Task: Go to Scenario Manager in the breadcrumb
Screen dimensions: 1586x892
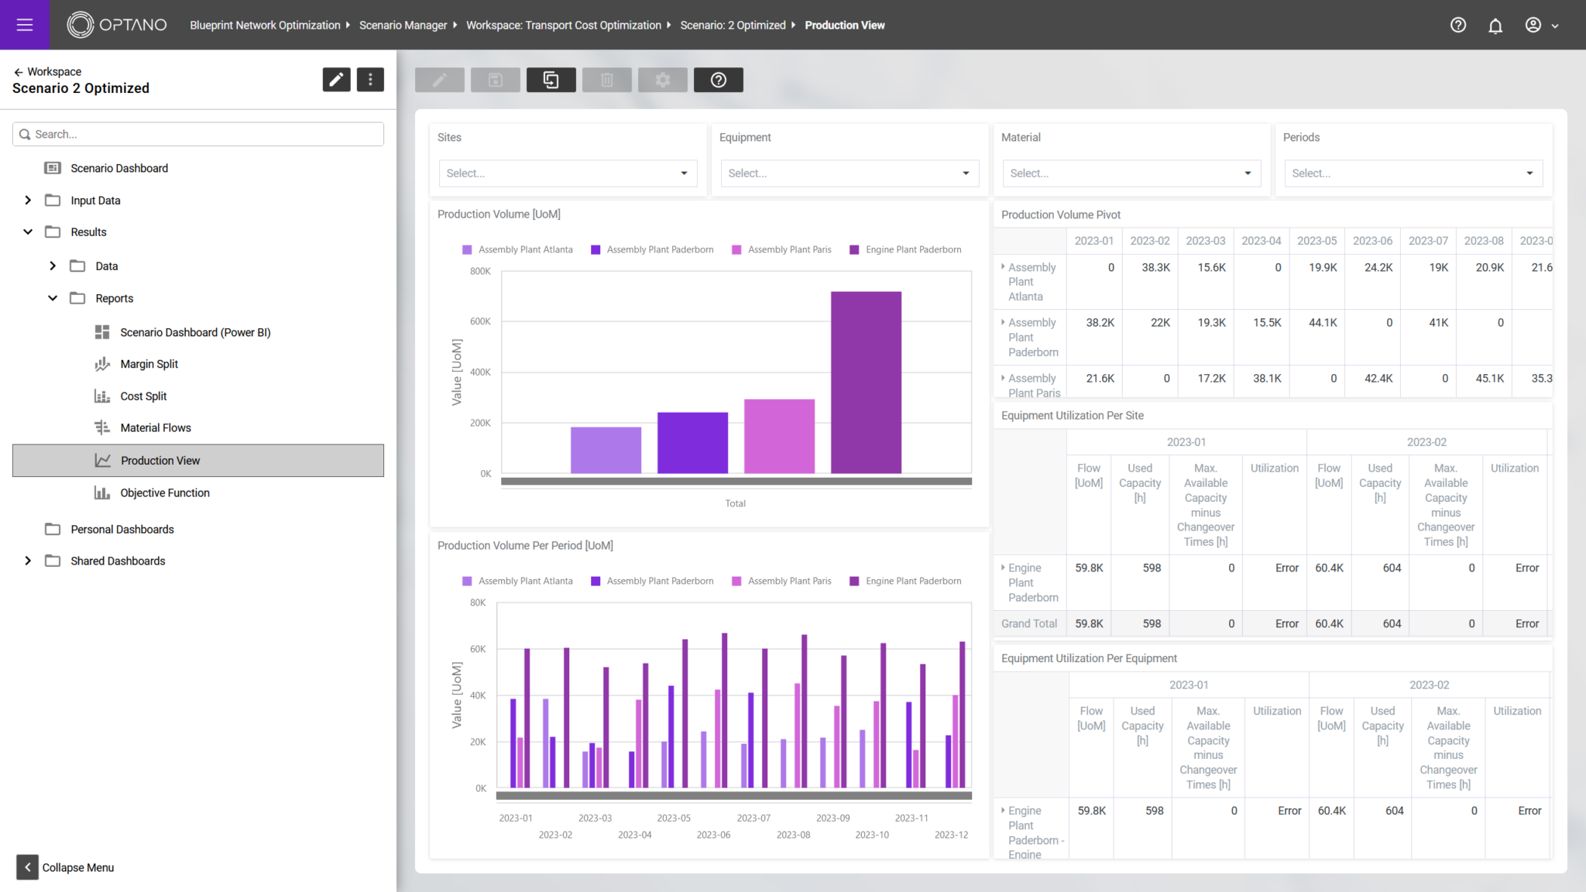Action: [403, 25]
